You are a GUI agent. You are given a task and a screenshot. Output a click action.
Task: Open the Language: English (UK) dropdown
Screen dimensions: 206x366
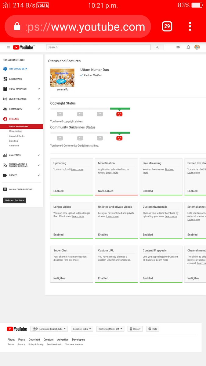[x=49, y=329]
